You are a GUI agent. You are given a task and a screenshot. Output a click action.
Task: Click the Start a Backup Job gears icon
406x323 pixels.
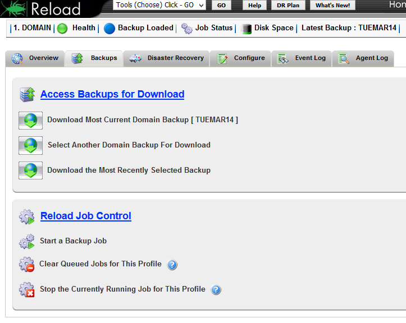coord(26,242)
